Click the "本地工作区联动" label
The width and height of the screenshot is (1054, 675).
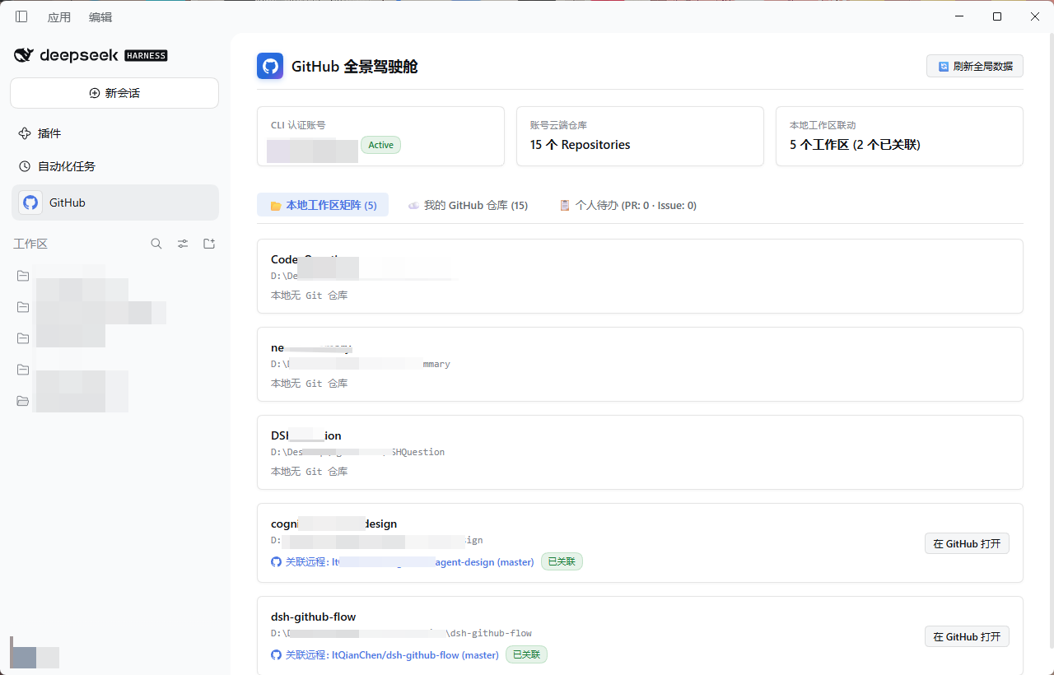pos(823,125)
